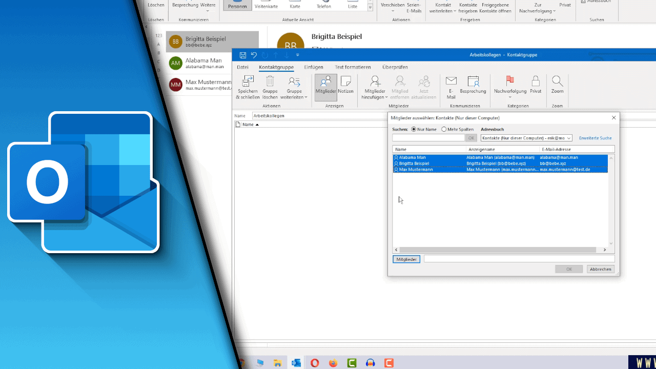Click the Save icon in the quick access toolbar
Image resolution: width=656 pixels, height=369 pixels.
[243, 55]
